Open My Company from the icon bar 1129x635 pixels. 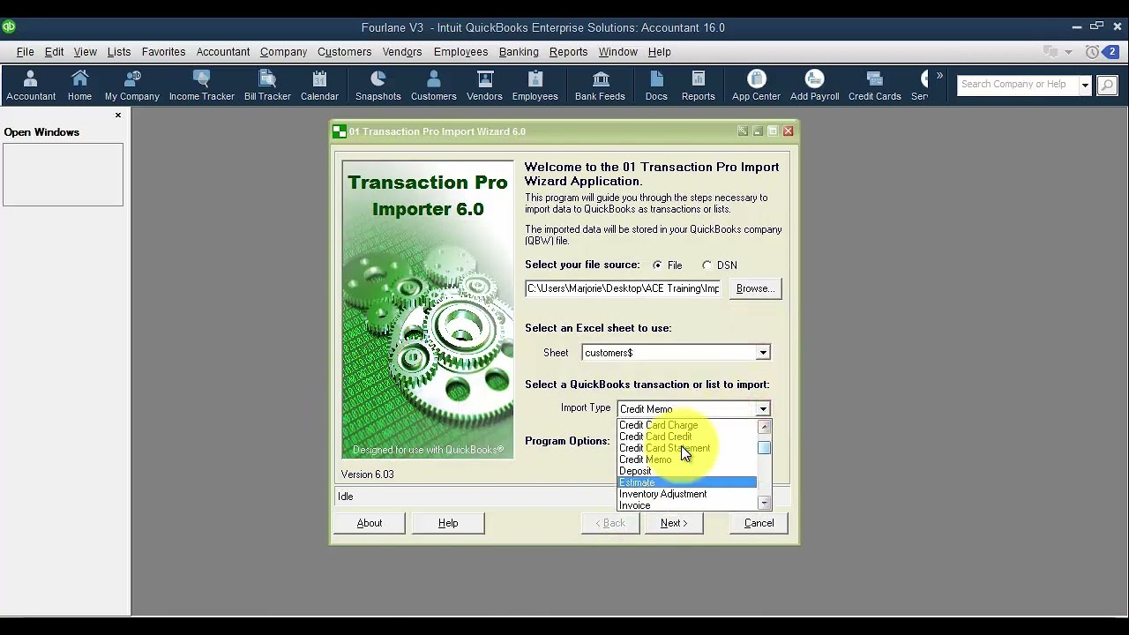132,86
